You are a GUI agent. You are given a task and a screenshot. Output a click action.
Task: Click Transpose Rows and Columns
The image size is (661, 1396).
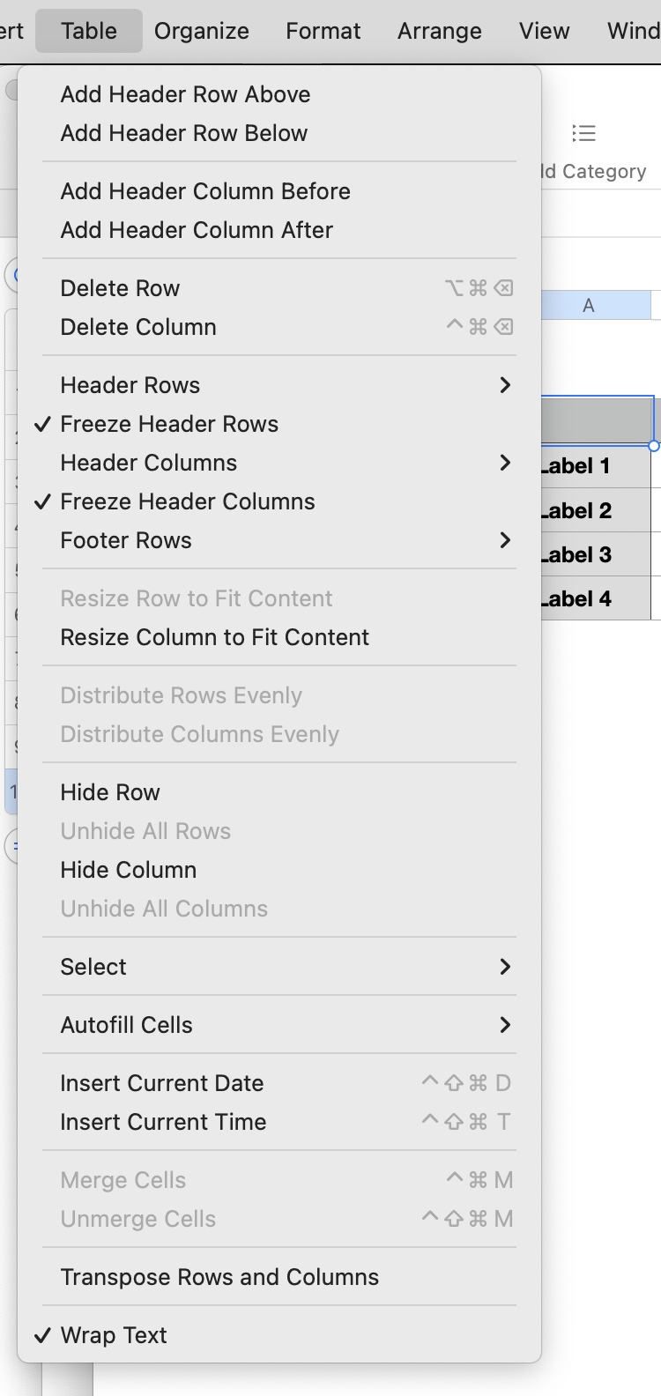[x=219, y=1277]
